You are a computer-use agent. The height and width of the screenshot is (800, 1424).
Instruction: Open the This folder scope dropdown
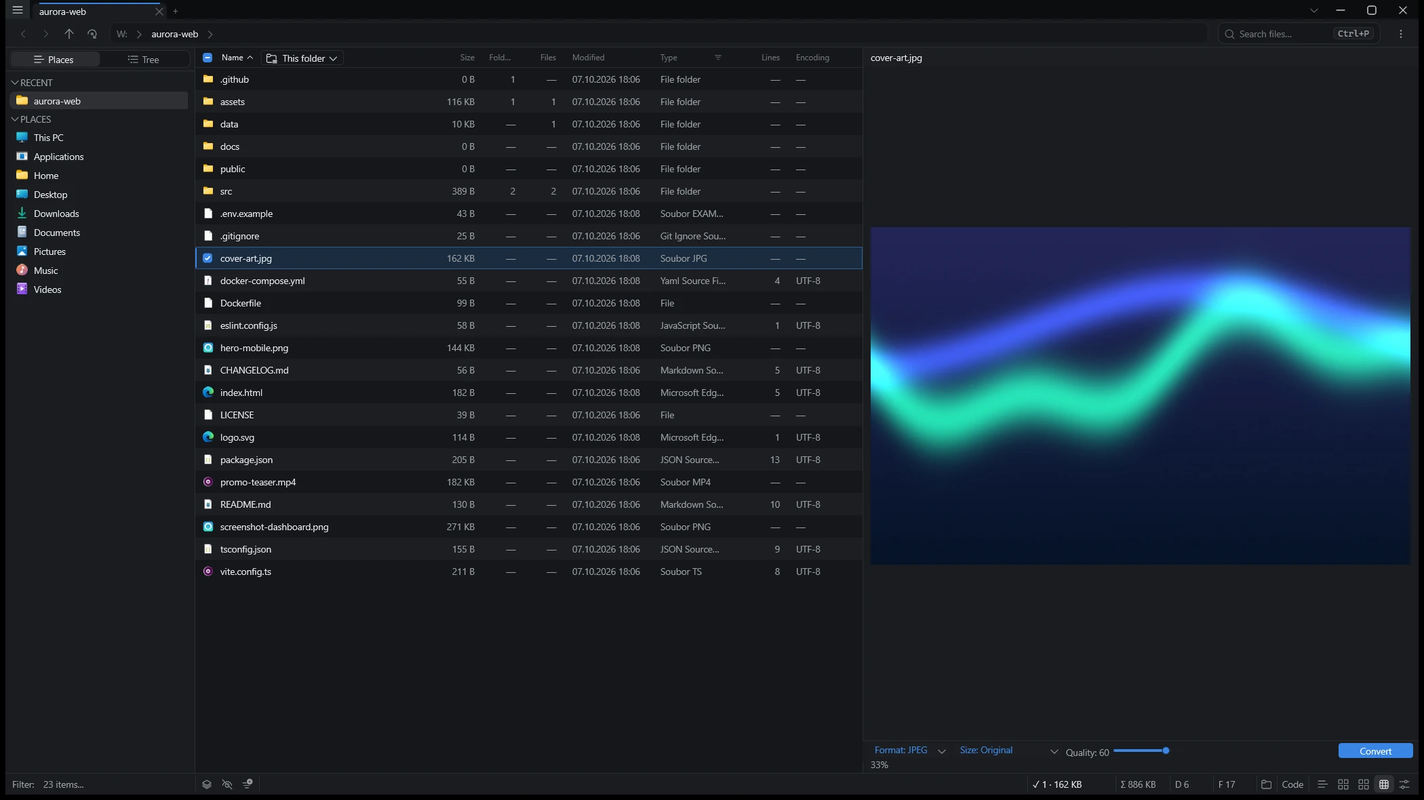pyautogui.click(x=302, y=58)
